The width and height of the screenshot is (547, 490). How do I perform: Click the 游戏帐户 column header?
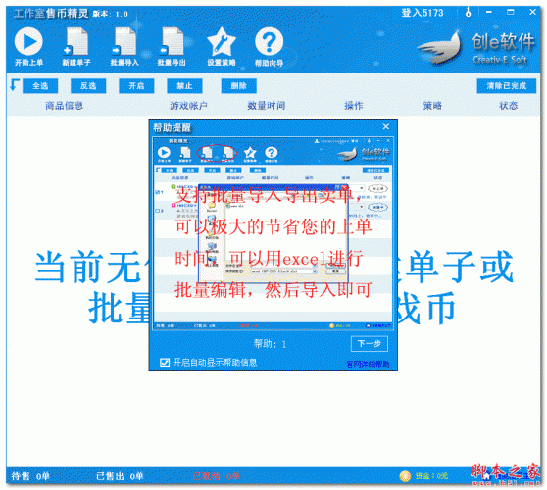[188, 106]
